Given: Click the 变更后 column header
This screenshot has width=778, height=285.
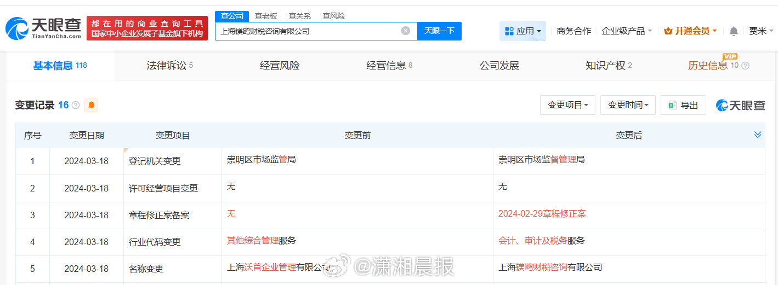Looking at the screenshot, I should point(629,135).
